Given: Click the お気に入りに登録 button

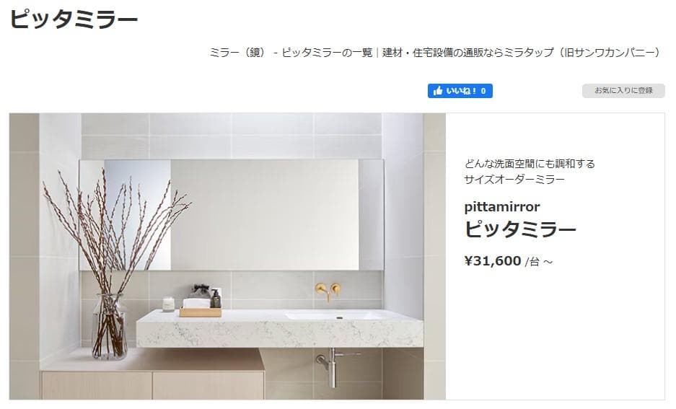Looking at the screenshot, I should pyautogui.click(x=623, y=90).
